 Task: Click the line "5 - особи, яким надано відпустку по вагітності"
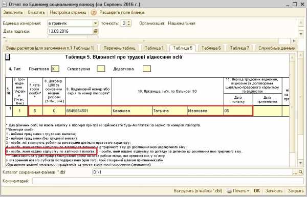tap(51, 151)
